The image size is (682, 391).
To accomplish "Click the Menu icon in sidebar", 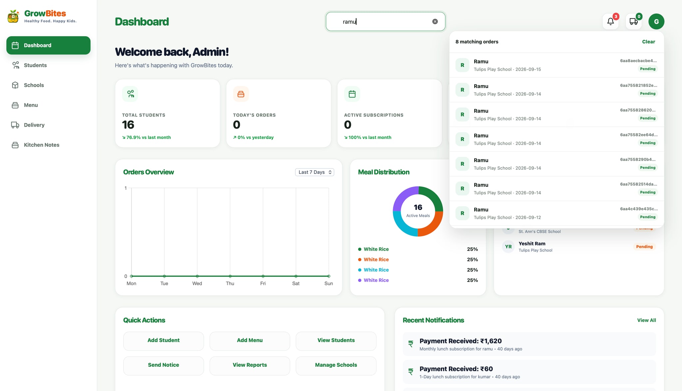I will 15,105.
